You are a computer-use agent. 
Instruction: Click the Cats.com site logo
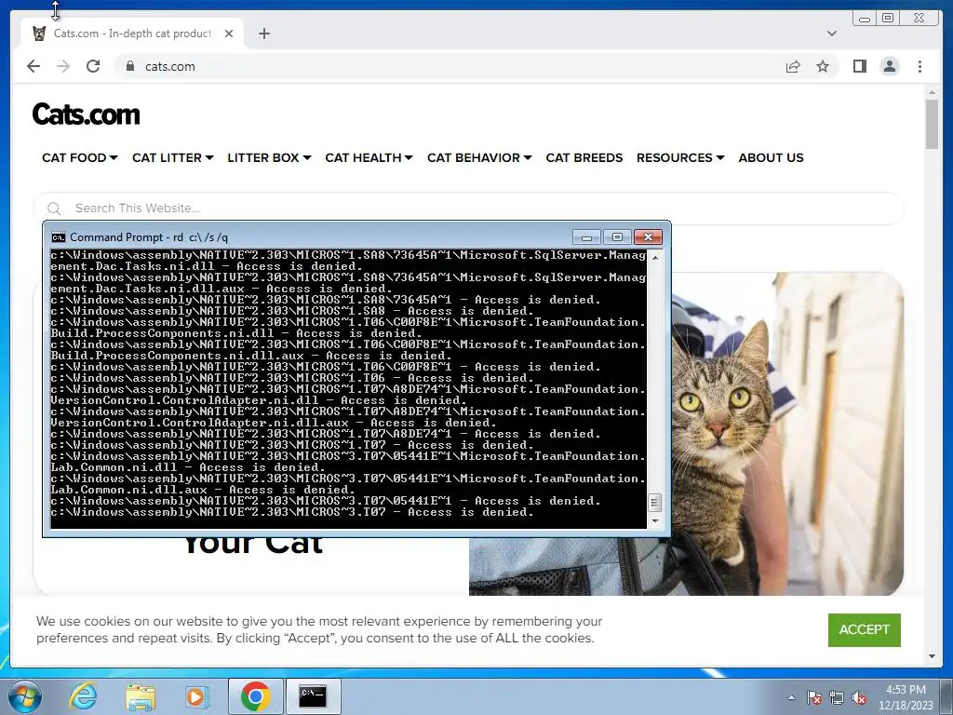[86, 115]
